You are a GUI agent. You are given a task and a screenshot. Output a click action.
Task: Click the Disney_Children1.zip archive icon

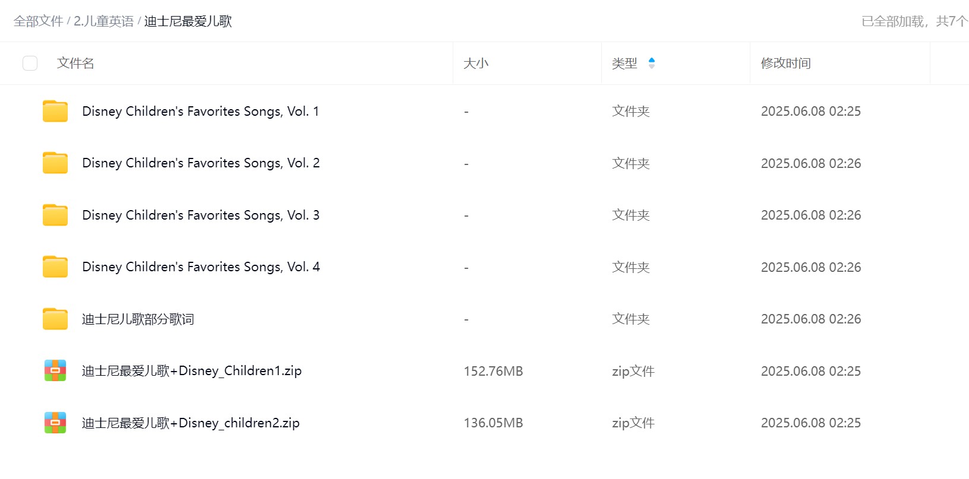click(55, 370)
